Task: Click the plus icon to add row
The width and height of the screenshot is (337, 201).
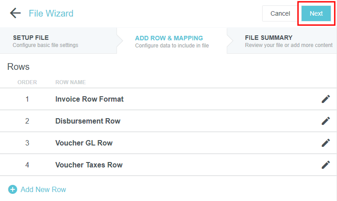Action: click(13, 189)
